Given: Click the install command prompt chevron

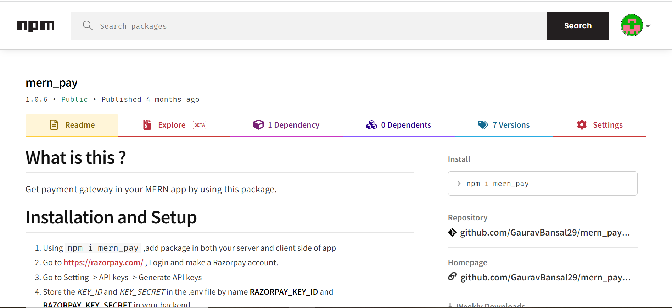Looking at the screenshot, I should 459,184.
